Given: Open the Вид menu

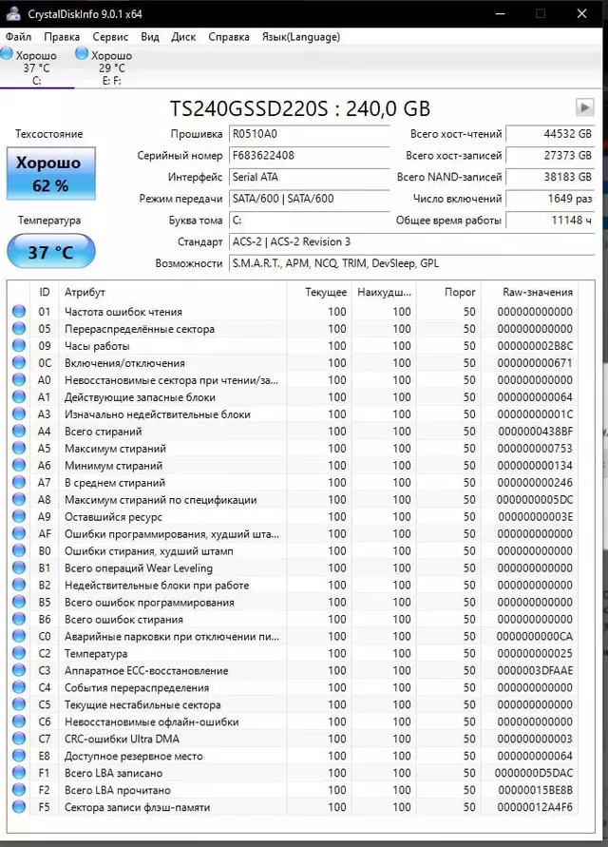Looking at the screenshot, I should (149, 37).
